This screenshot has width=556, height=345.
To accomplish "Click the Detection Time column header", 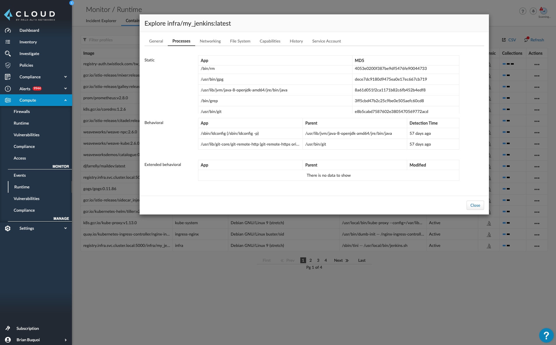I will (423, 123).
